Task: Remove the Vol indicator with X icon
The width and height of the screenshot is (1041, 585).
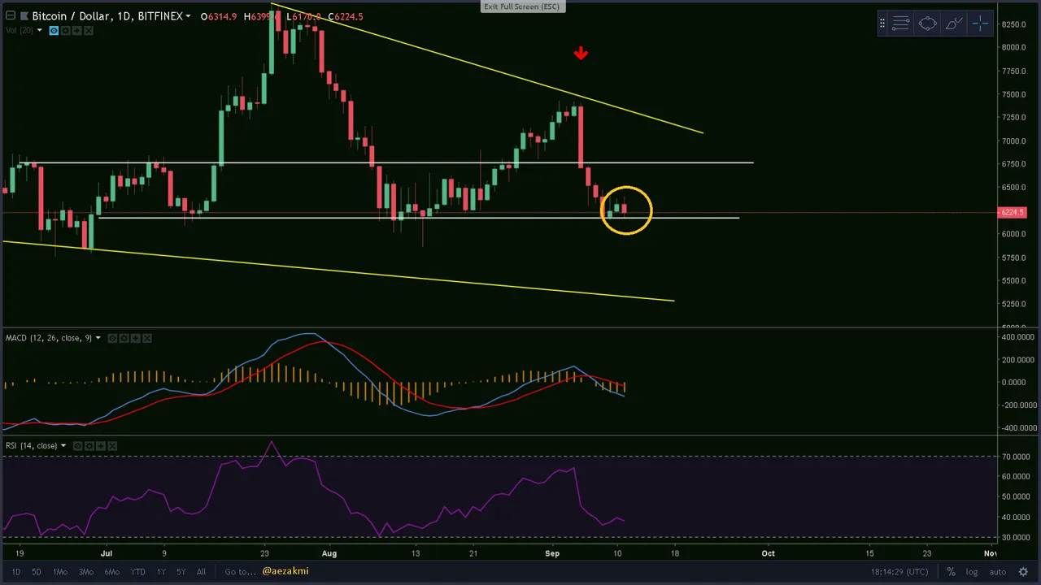Action: (x=89, y=31)
